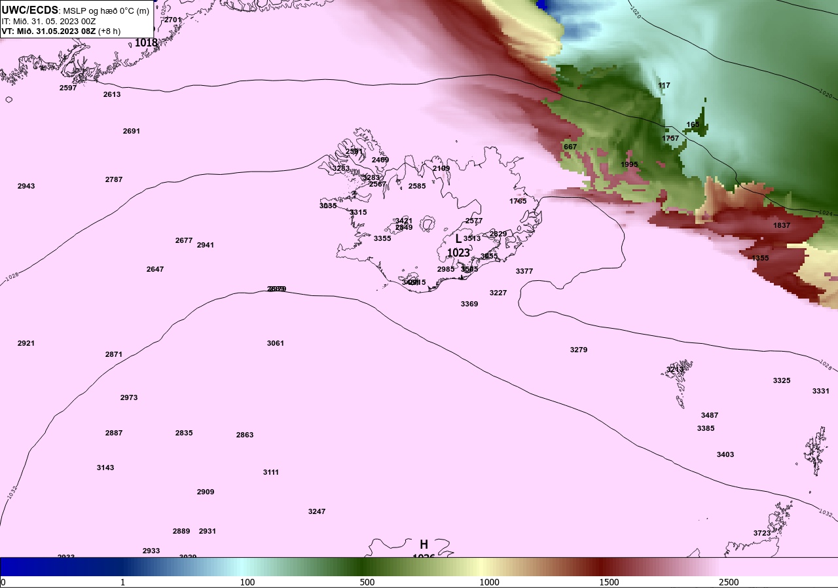This screenshot has width=838, height=588.
Task: Click the 3111 height value
Action: click(x=271, y=472)
